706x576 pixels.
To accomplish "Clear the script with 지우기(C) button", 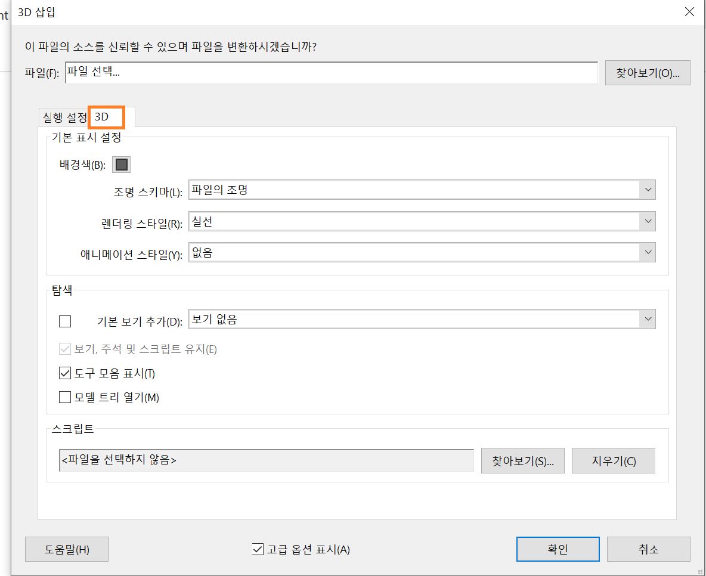I will tap(614, 460).
